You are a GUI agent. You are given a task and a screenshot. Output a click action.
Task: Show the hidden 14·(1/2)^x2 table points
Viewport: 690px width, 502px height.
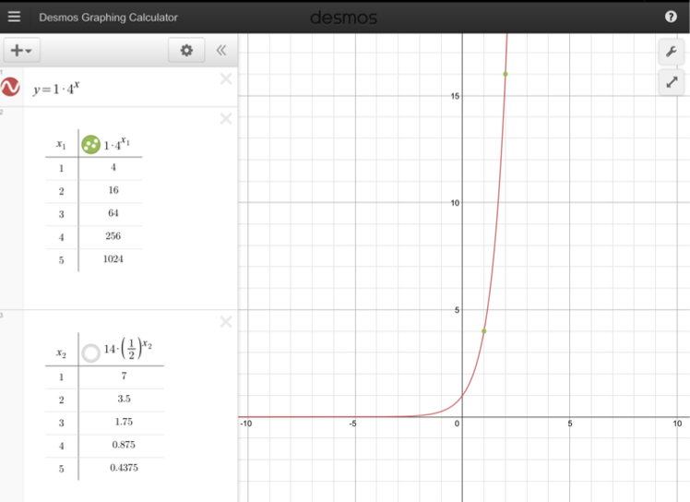90,353
